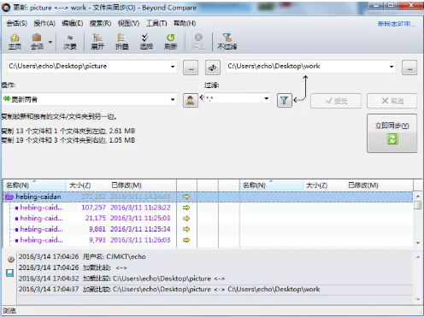Click the Select (选择) toolbar icon

coord(146,42)
